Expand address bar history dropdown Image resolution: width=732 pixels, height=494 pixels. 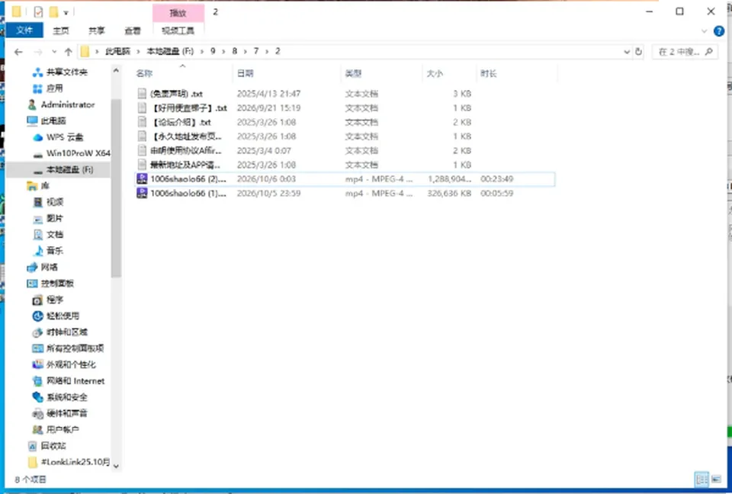[x=627, y=52]
